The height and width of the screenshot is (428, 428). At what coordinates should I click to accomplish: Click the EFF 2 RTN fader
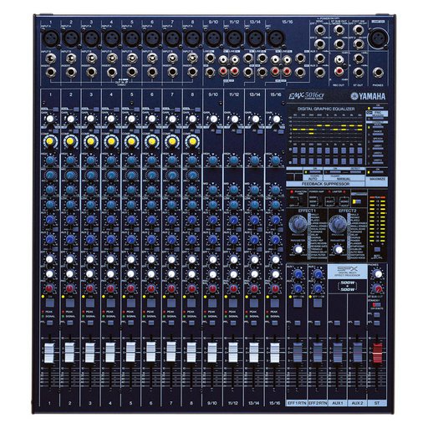[318, 353]
